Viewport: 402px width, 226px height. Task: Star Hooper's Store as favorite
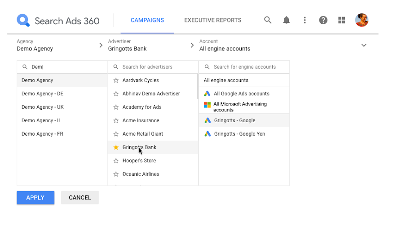116,160
